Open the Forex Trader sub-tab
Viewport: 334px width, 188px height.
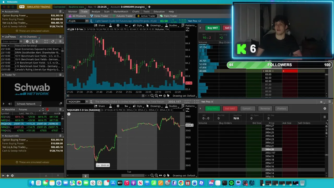point(99,16)
